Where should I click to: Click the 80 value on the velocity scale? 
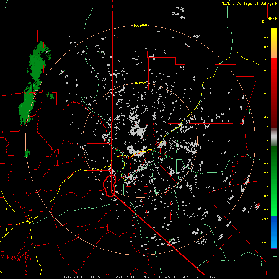pos(266,47)
